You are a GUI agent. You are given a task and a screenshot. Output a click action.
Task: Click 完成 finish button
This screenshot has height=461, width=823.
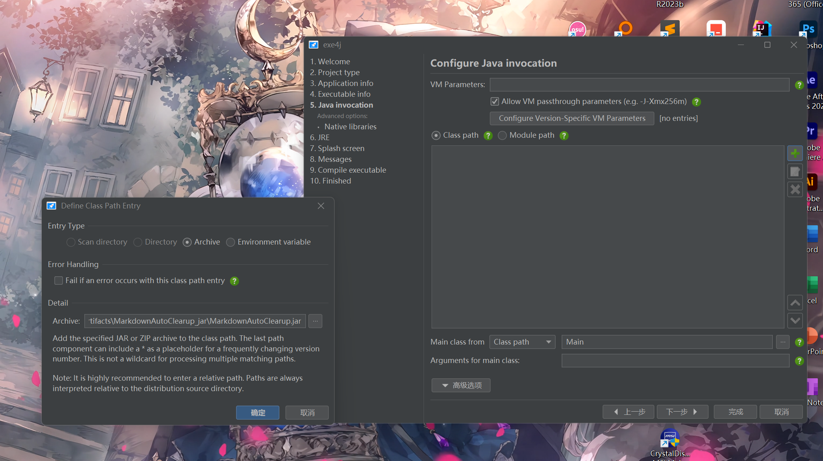coord(735,412)
